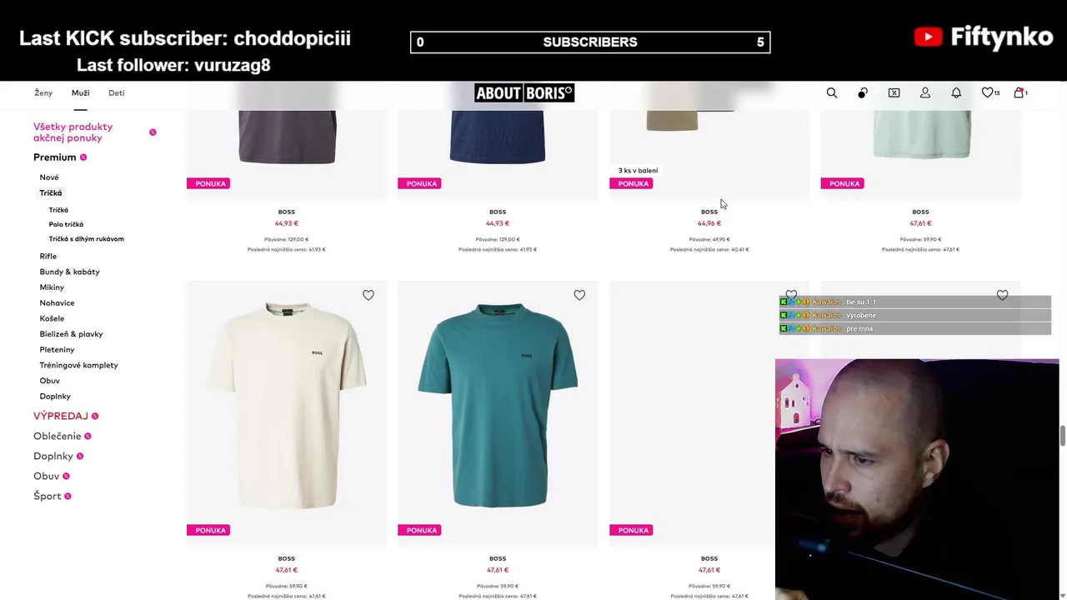The height and width of the screenshot is (600, 1067).
Task: Click the coupon percent icon in header
Action: pos(894,93)
